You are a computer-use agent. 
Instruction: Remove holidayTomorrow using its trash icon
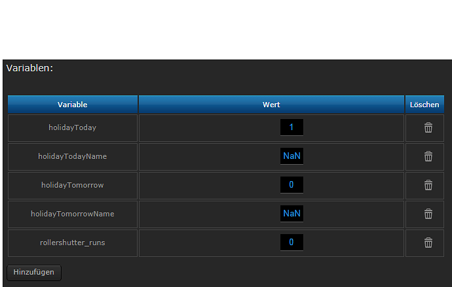428,185
